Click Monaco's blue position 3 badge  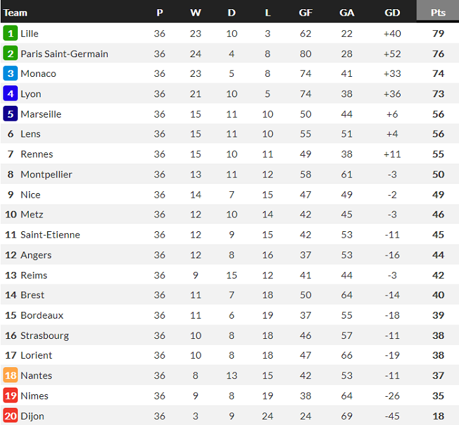click(10, 74)
